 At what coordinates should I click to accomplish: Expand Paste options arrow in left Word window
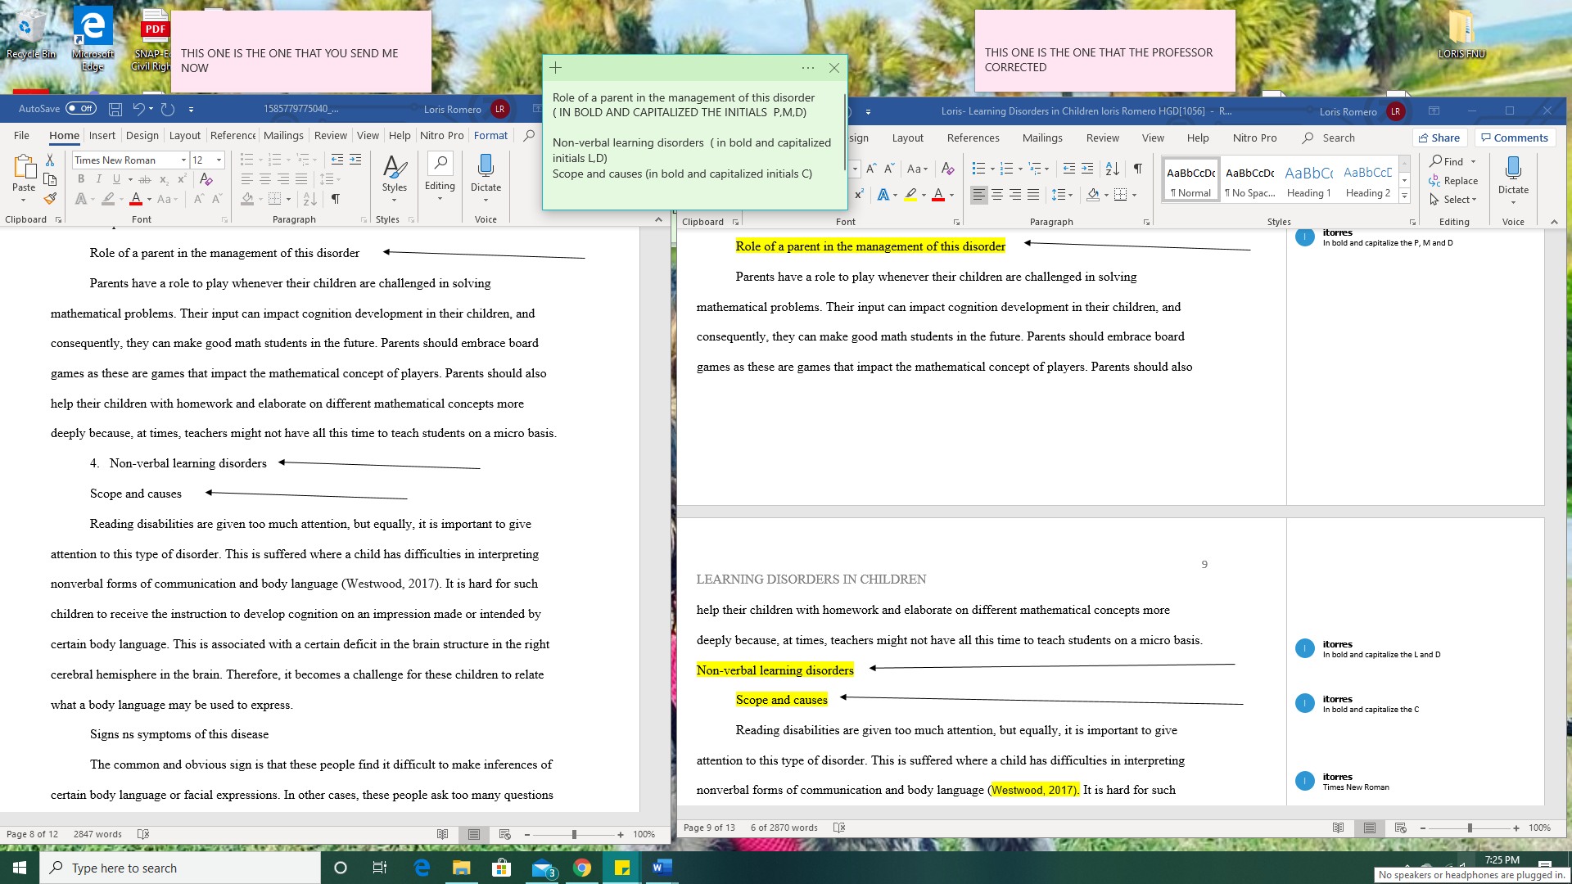[24, 200]
